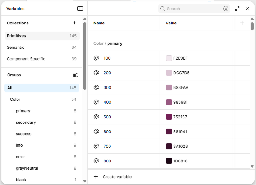Select the Color group
The width and height of the screenshot is (256, 185).
[42, 99]
